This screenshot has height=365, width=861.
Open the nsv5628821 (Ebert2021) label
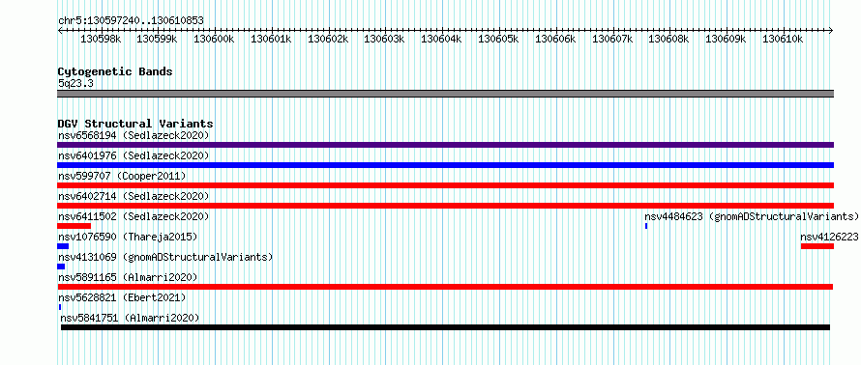pos(122,297)
